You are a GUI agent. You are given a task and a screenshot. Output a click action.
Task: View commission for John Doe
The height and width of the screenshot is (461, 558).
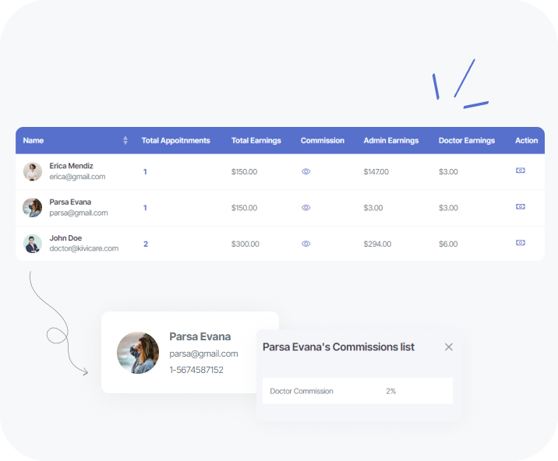[x=305, y=244]
